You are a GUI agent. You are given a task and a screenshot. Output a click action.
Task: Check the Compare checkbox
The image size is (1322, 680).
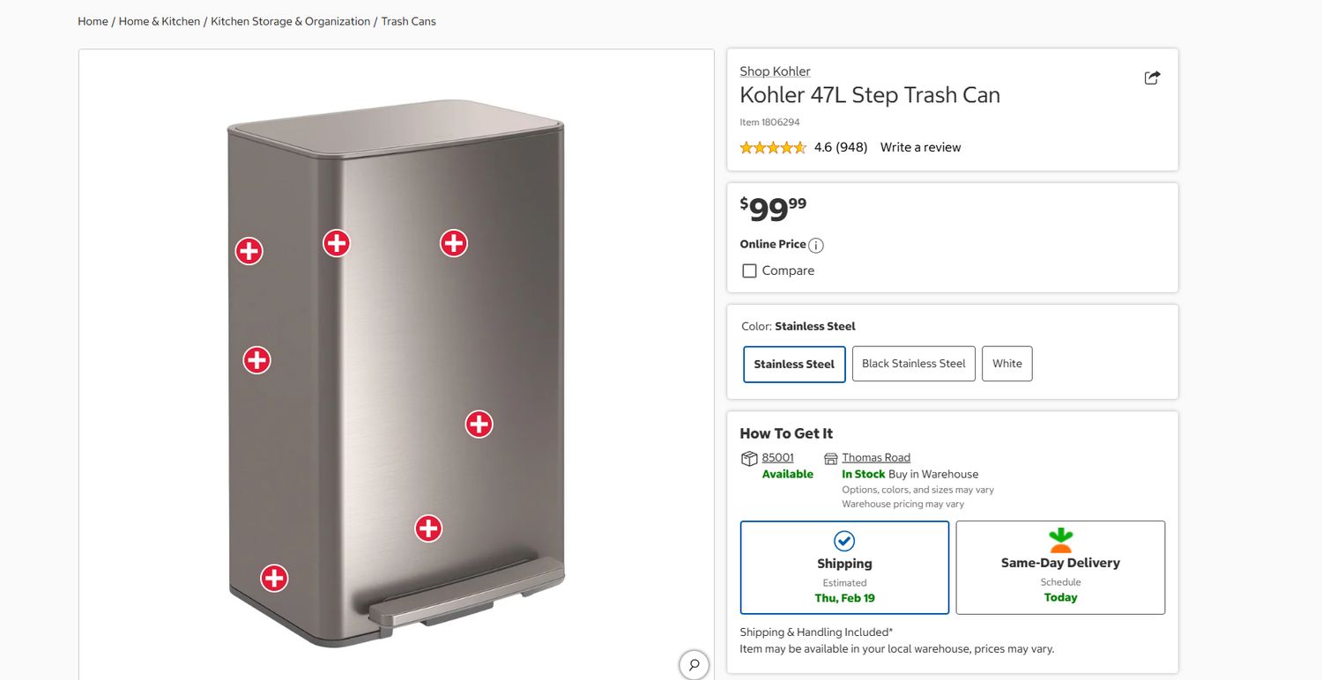coord(749,270)
